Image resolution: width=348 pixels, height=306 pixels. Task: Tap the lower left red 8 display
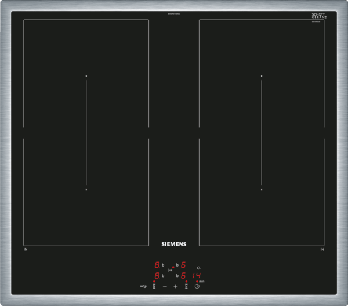click(157, 276)
